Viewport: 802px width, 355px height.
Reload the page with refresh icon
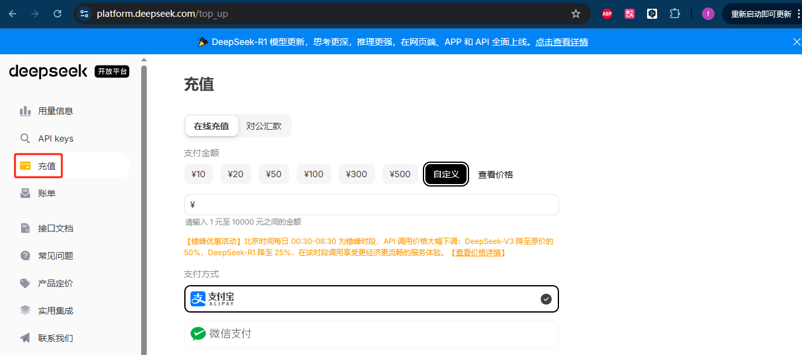coord(57,14)
